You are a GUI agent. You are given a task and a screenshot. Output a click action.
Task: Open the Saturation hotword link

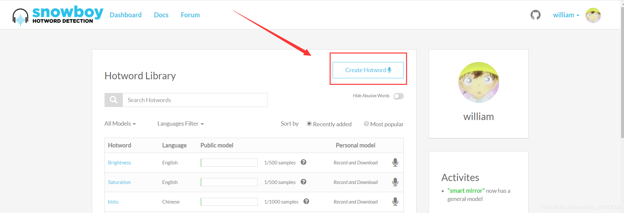point(119,182)
